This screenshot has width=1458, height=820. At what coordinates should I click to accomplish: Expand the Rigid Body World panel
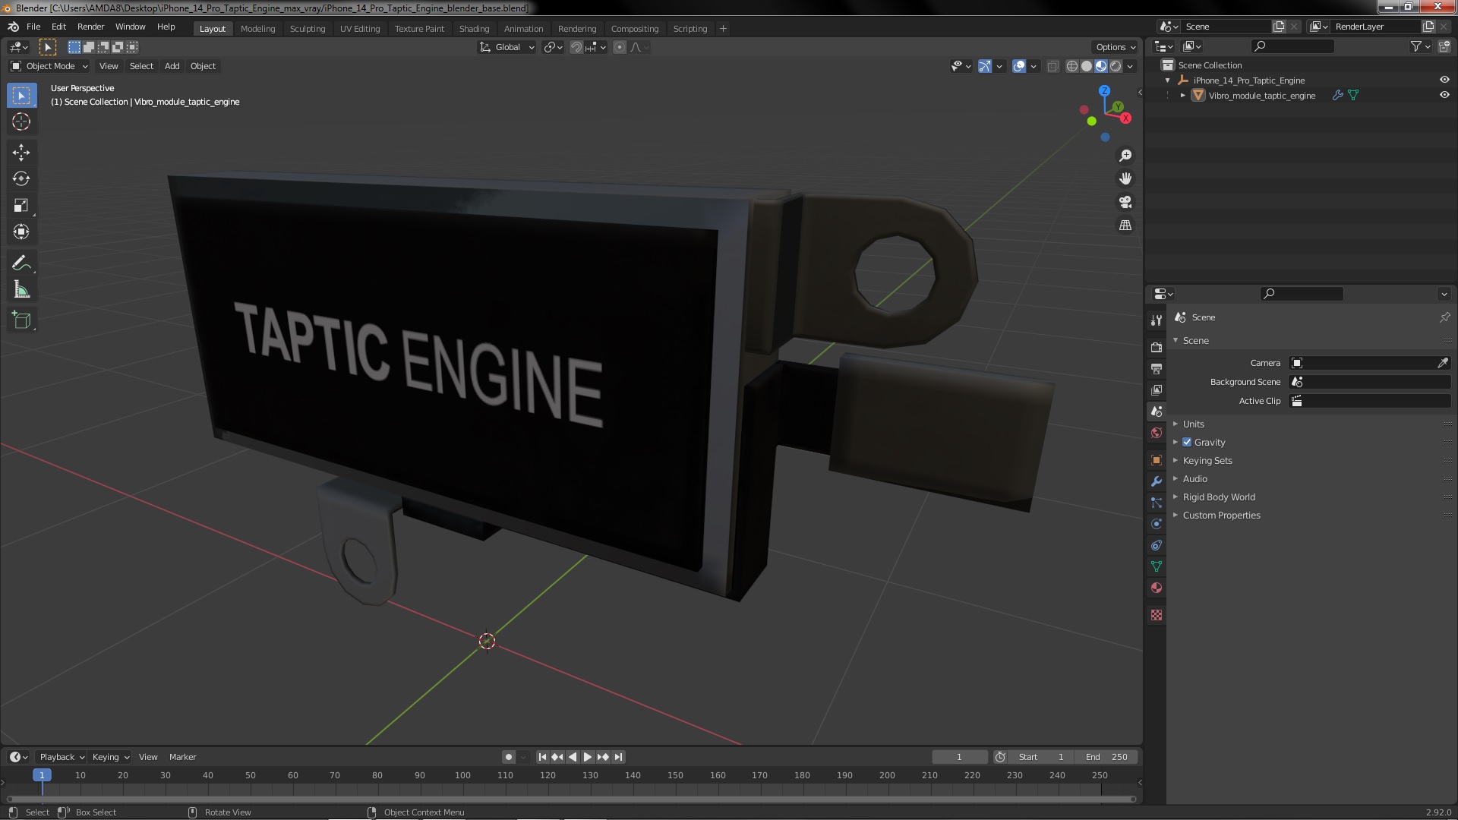1218,497
